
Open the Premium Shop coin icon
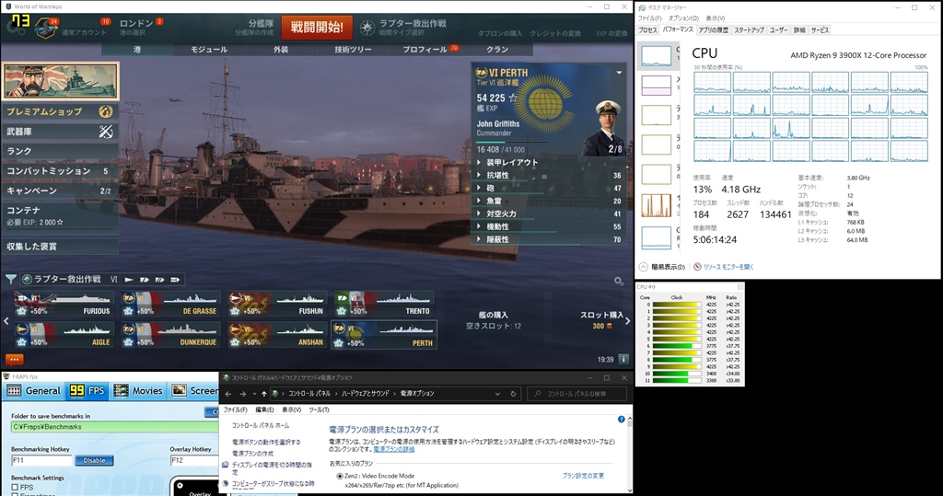pyautogui.click(x=106, y=111)
